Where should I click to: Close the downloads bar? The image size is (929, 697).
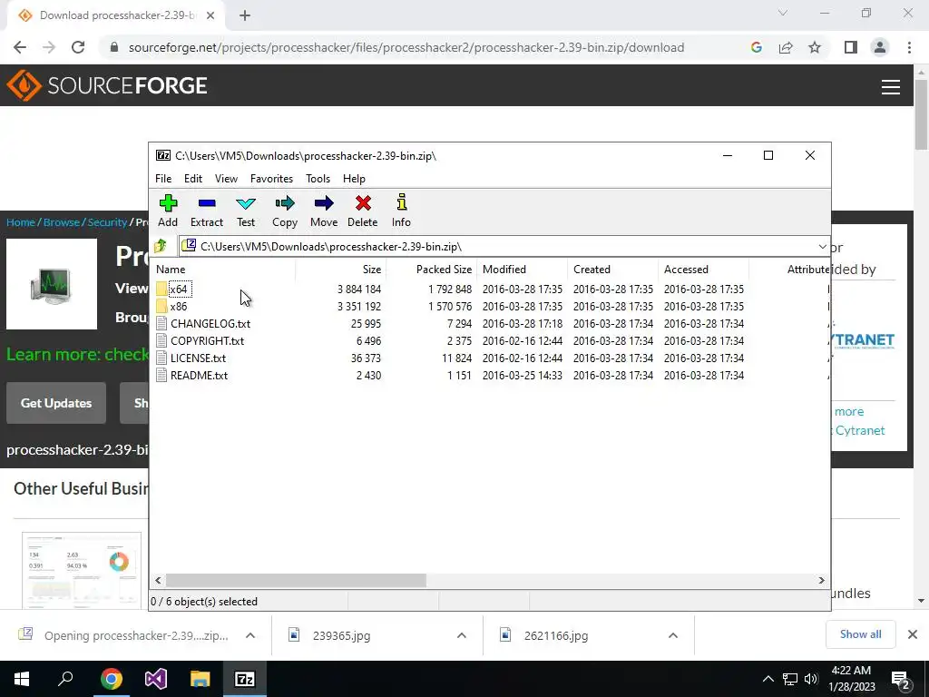(913, 634)
